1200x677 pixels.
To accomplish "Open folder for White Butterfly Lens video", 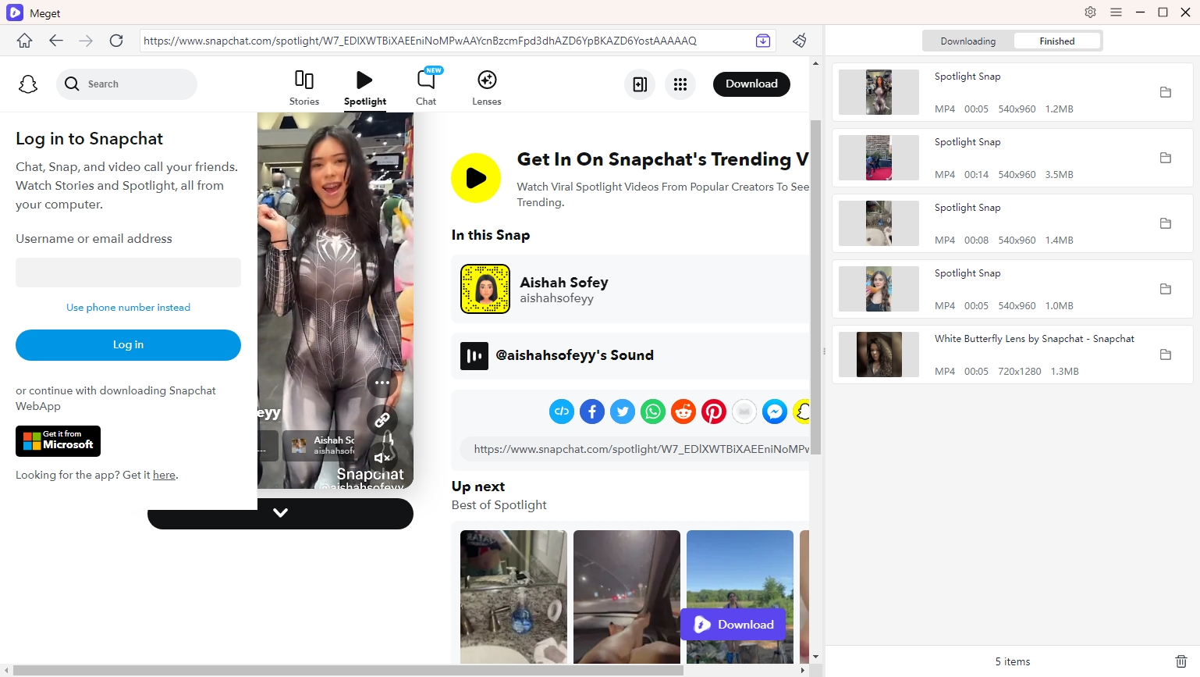I will (1166, 355).
